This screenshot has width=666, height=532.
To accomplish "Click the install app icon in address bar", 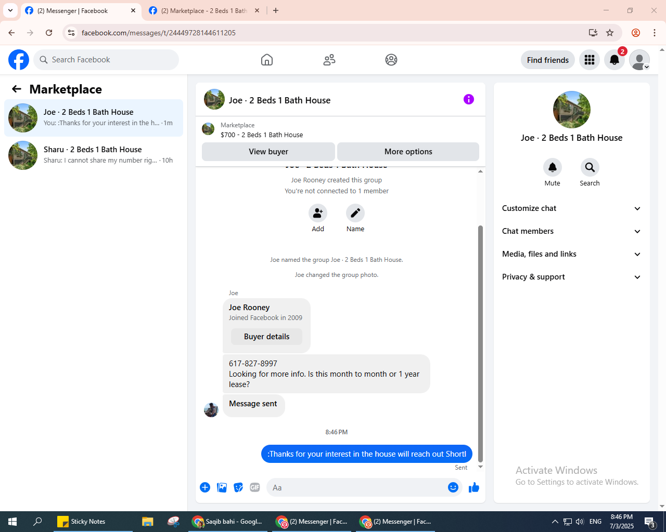I will coord(593,33).
